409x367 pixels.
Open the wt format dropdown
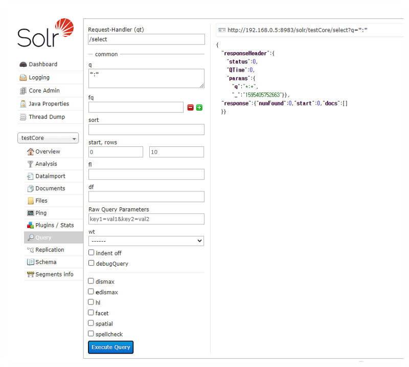146,241
